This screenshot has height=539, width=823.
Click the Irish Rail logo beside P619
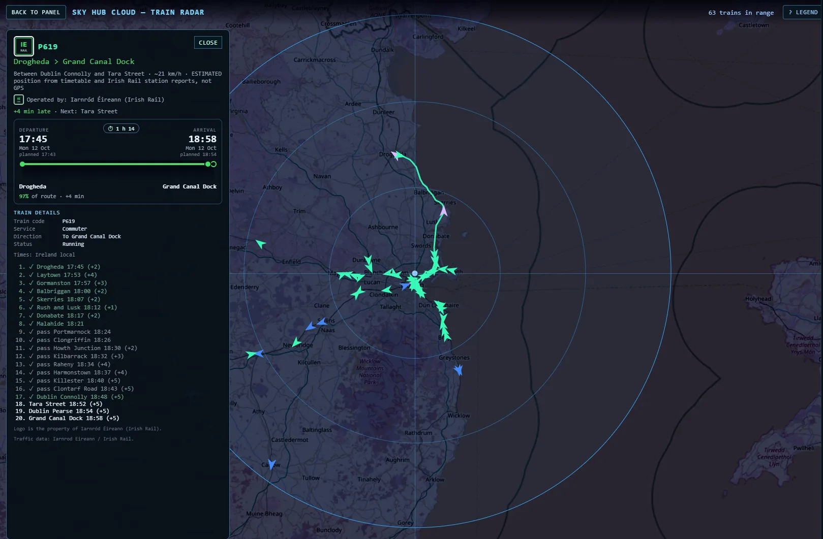click(x=23, y=46)
